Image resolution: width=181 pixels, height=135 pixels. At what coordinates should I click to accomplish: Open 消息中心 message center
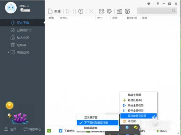(x=32, y=129)
